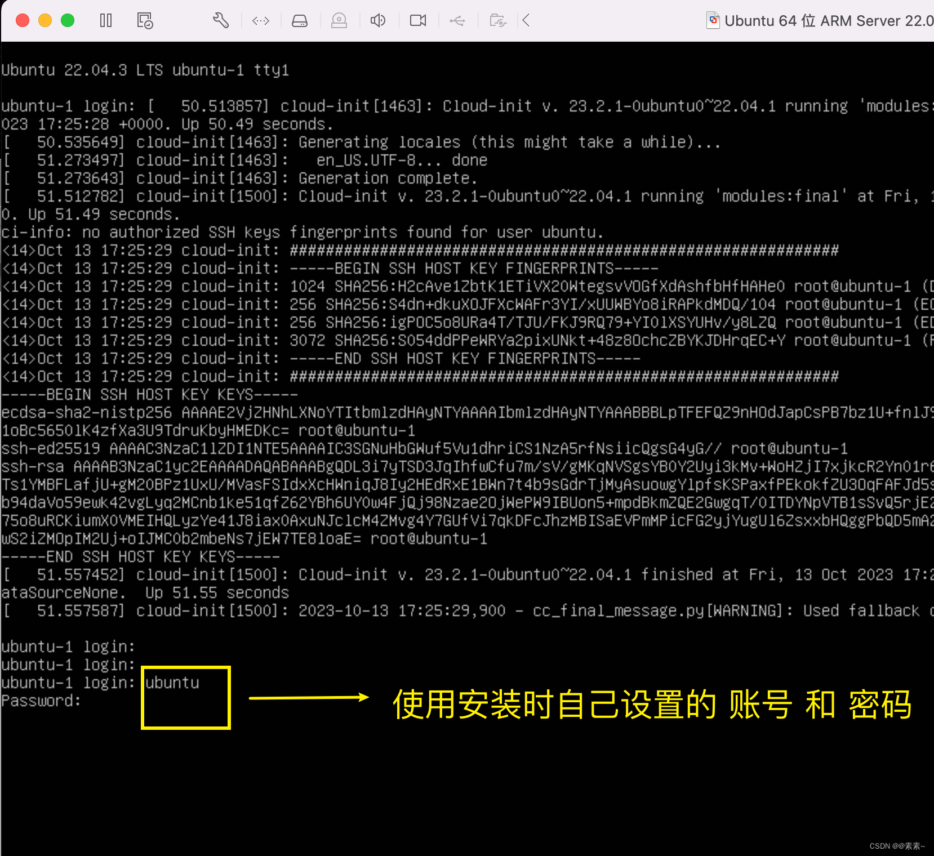Click the Password: prompt in the terminal
The width and height of the screenshot is (934, 856).
coord(41,701)
